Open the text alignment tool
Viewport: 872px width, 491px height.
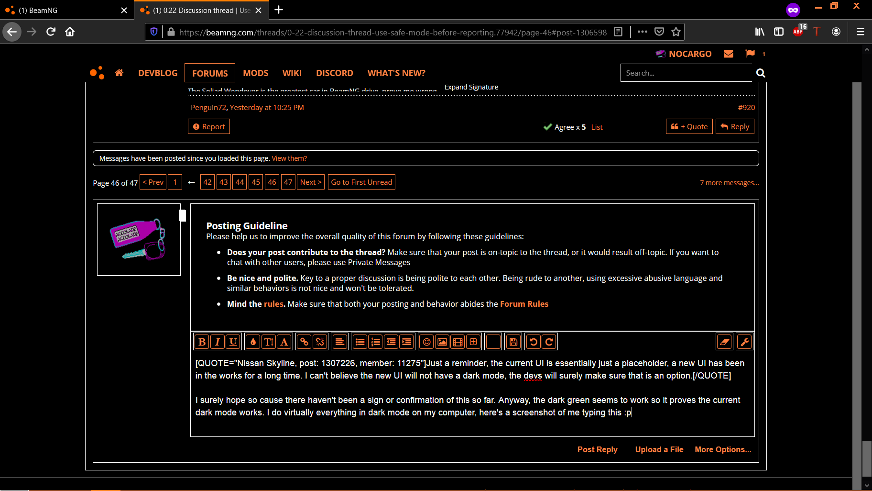coord(339,342)
